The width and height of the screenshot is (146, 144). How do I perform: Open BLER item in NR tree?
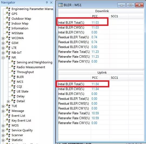tap(20, 77)
